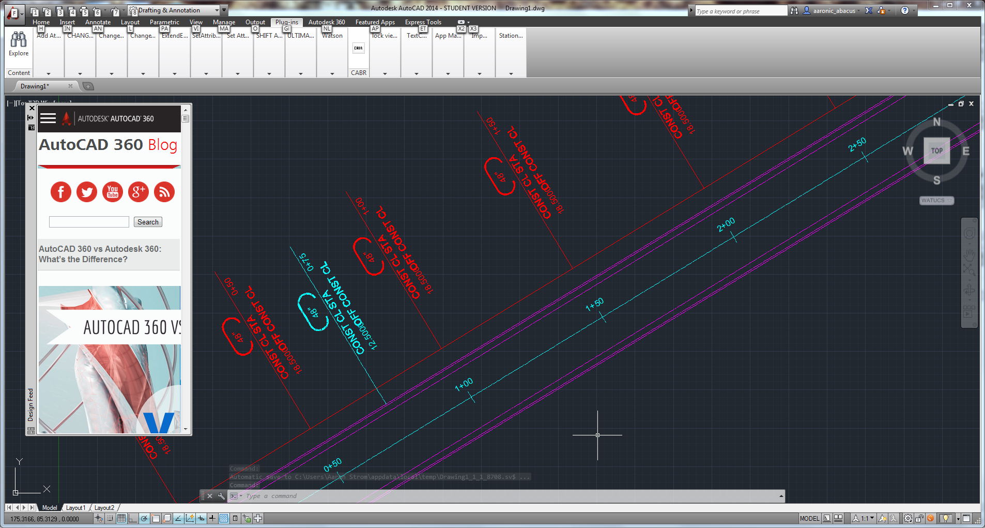Open the hamburger menu in AutoCAD 360 panel

[x=48, y=118]
